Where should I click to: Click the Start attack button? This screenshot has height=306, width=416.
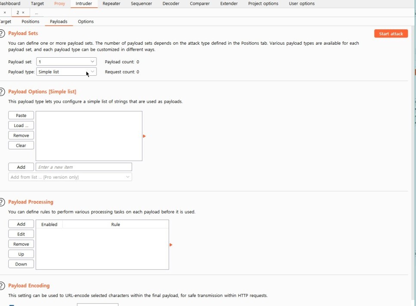coord(391,34)
